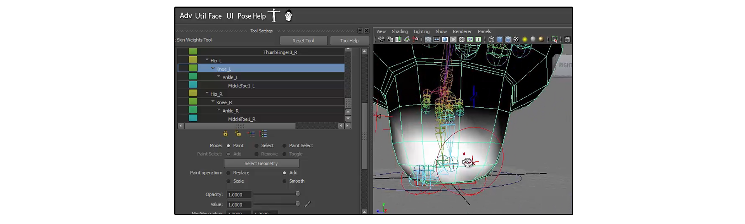Click the Opacity slider handle
Viewport: 745px width, 224px height.
click(298, 194)
